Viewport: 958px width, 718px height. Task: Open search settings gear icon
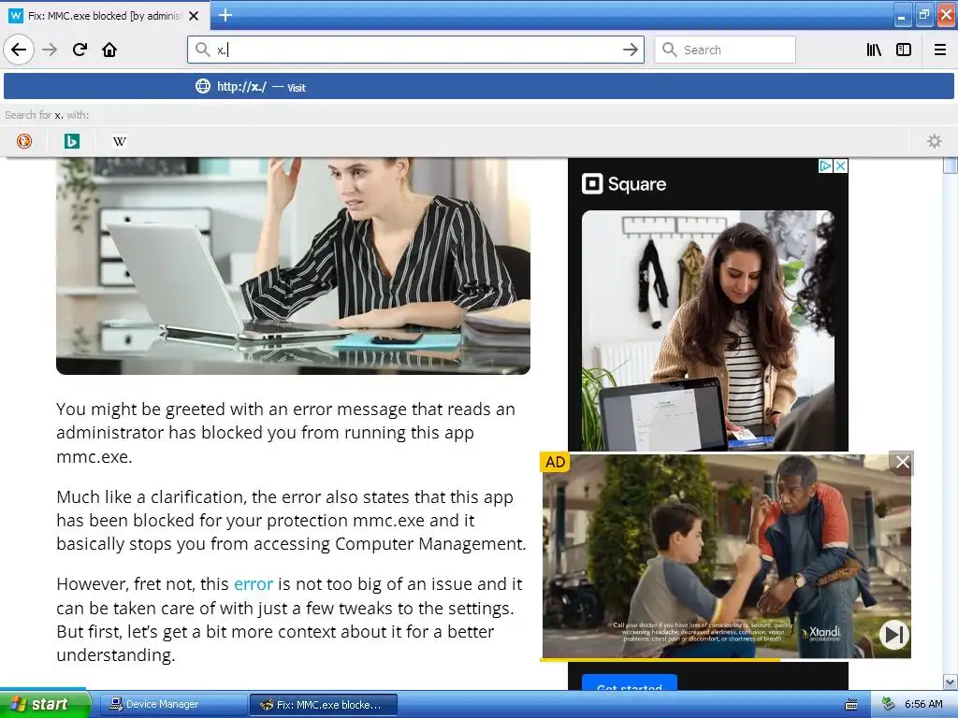click(x=935, y=141)
